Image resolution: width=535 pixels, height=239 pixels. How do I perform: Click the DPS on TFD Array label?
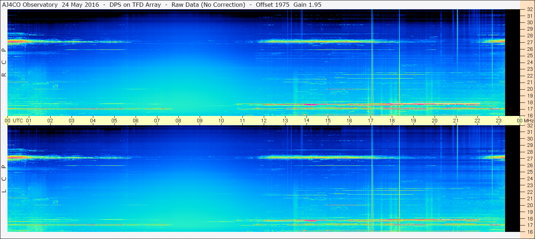135,5
